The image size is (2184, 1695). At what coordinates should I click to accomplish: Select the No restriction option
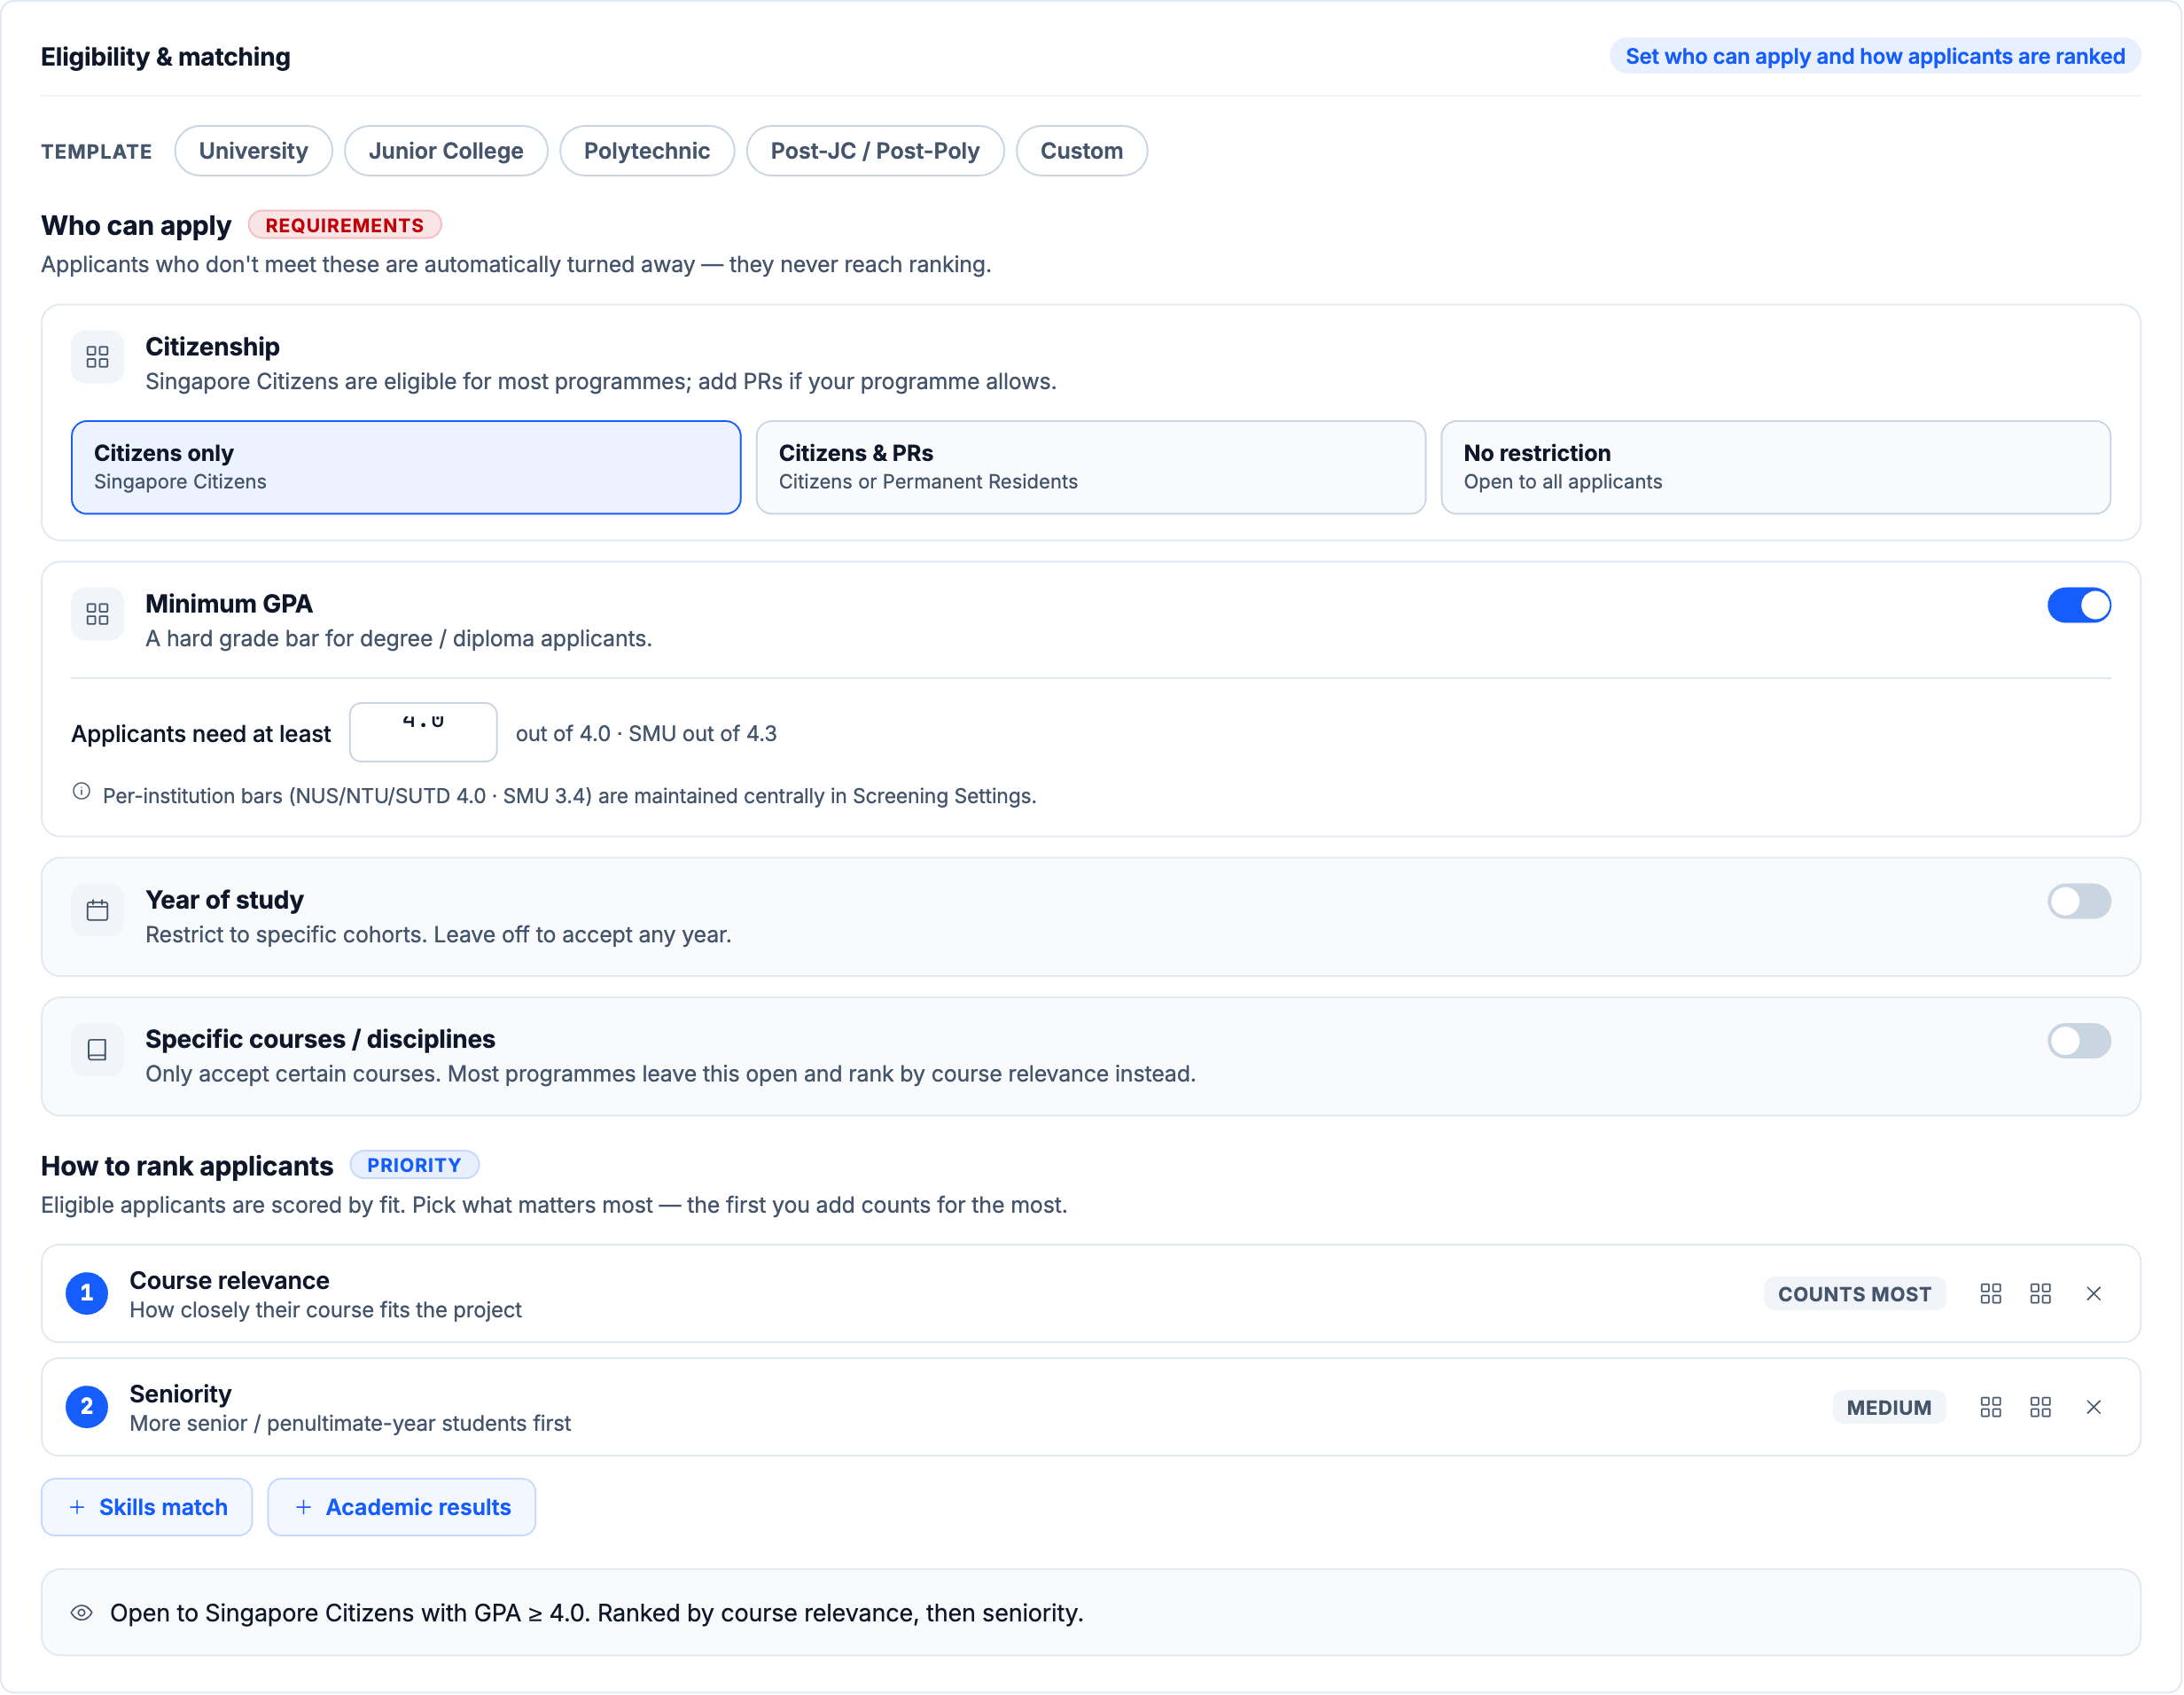(x=1776, y=468)
